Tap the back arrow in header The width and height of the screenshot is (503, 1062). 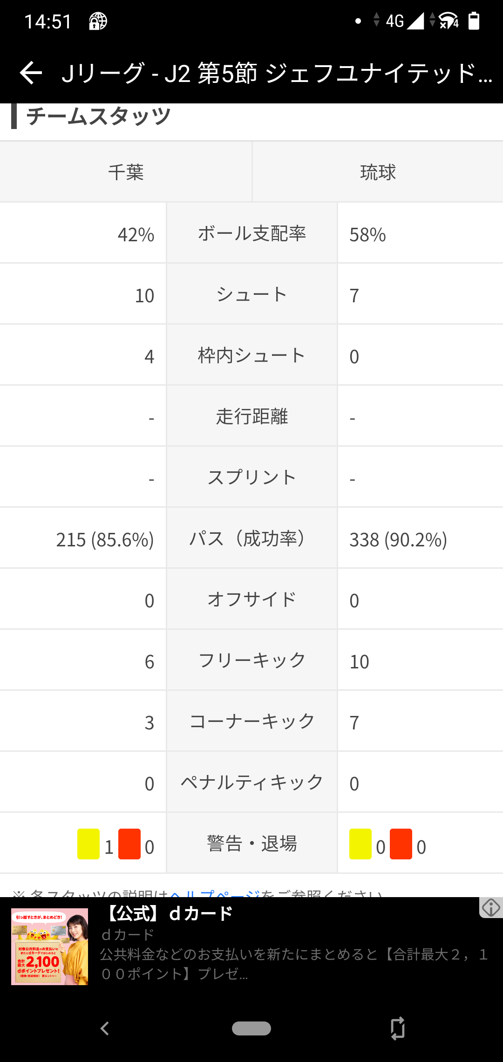point(31,73)
